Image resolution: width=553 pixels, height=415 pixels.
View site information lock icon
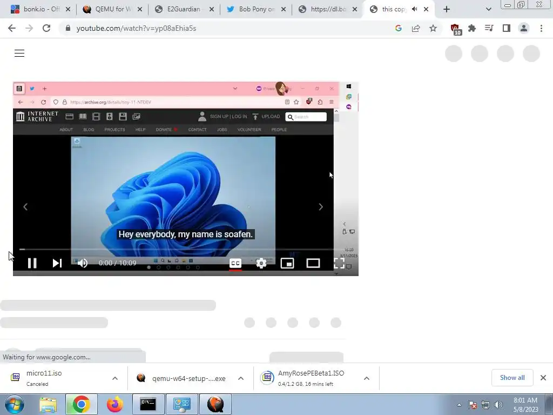point(68,28)
